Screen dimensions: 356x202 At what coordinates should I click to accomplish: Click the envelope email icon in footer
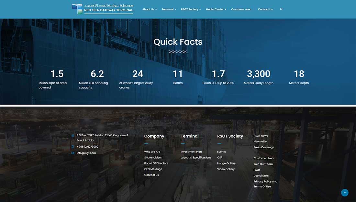point(73,153)
